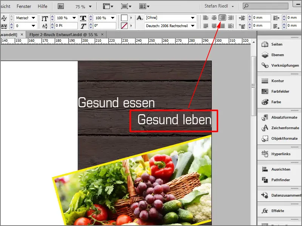
Task: Click the vertical scrollbar up arrow
Action: click(x=254, y=42)
